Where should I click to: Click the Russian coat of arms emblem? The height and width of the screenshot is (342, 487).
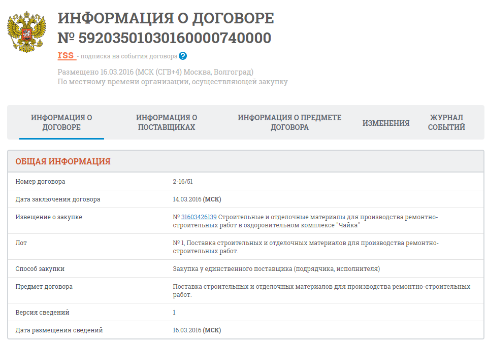26,32
